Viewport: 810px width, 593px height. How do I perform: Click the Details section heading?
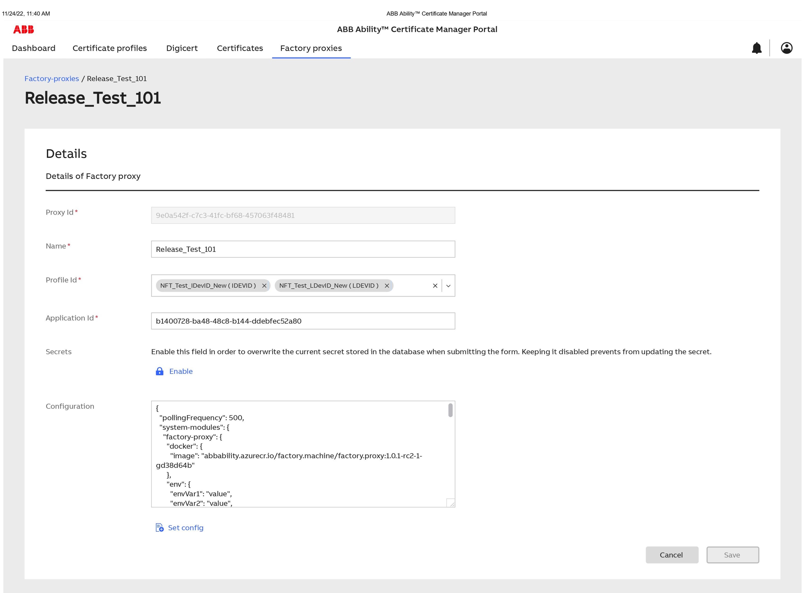click(x=66, y=154)
